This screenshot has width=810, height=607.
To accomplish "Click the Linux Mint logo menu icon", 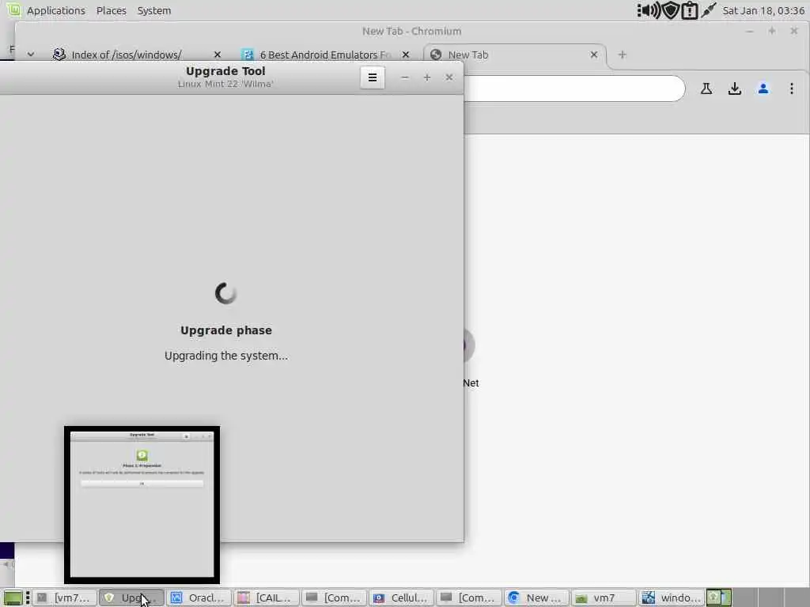I will point(13,9).
